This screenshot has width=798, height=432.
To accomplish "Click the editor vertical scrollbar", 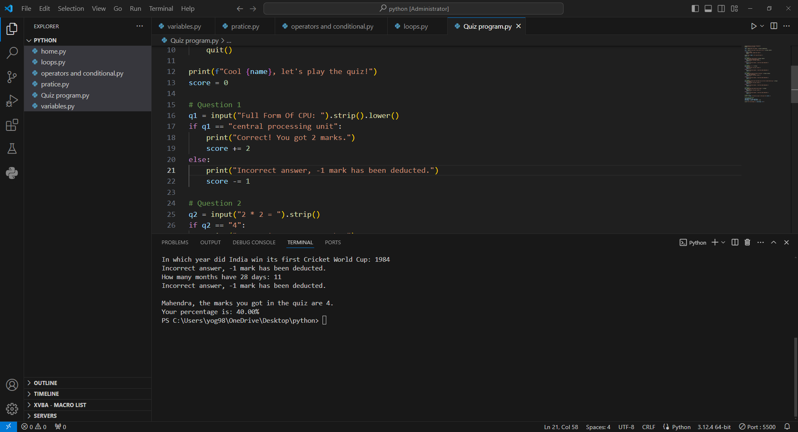I will coord(794,84).
